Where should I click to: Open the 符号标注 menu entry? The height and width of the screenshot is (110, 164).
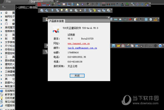click(10, 50)
